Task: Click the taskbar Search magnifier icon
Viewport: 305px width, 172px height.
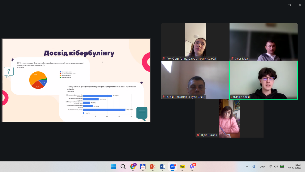Action: 123,167
